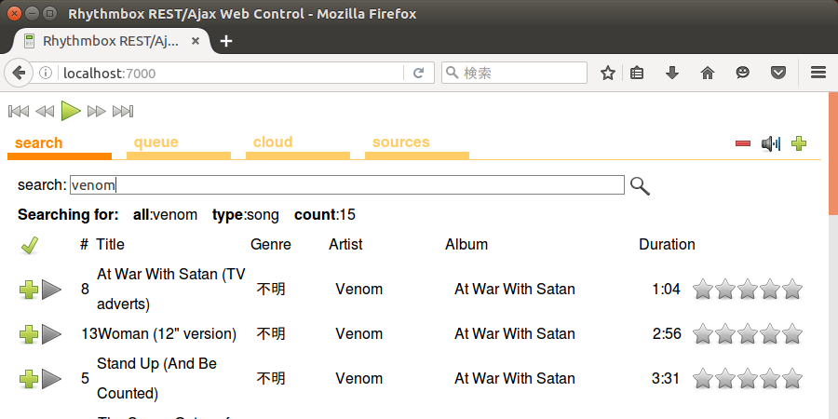The height and width of the screenshot is (419, 838).
Task: Click the 'all:venom' search summary
Action: pyautogui.click(x=165, y=215)
